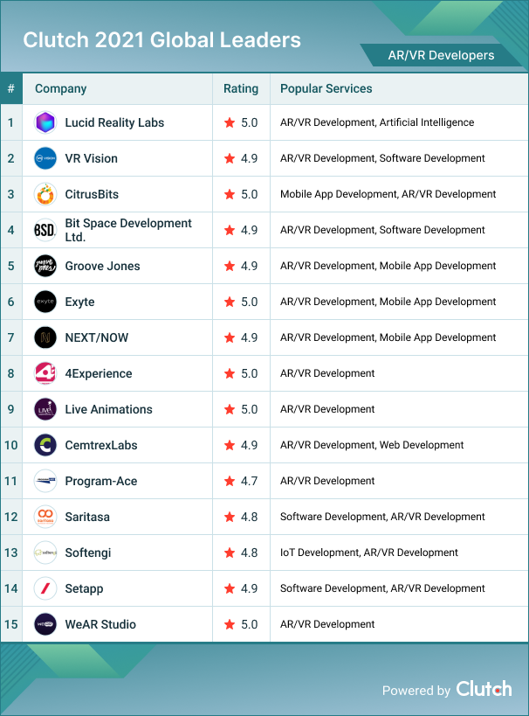
Task: Click the 4.7 rating for Program-Ace
Action: click(250, 481)
